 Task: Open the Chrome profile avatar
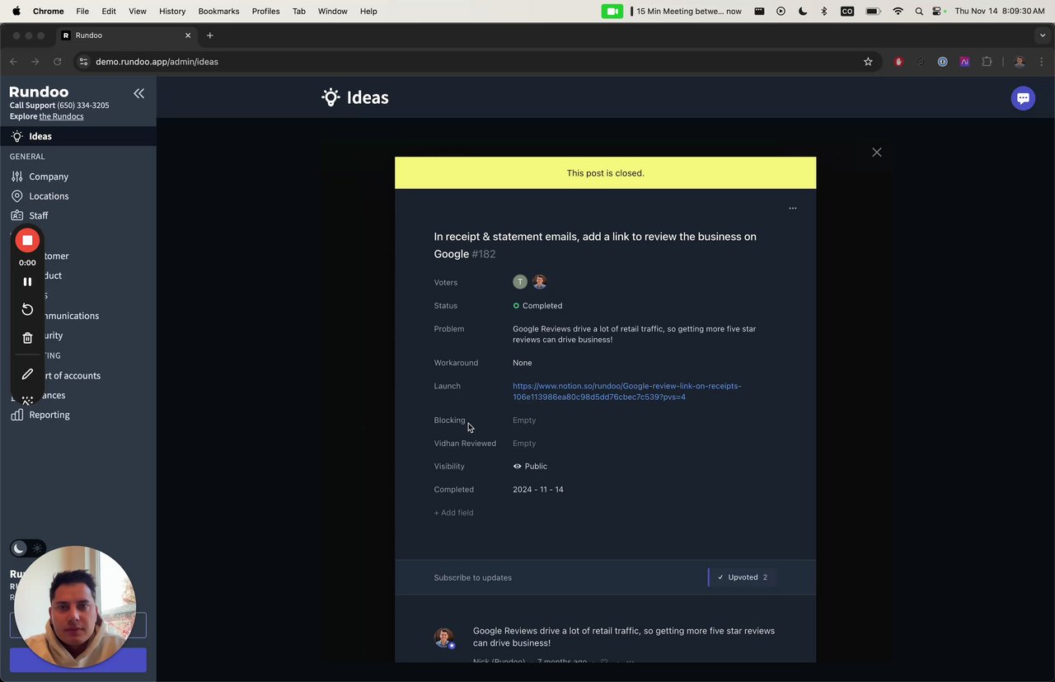click(x=1020, y=62)
